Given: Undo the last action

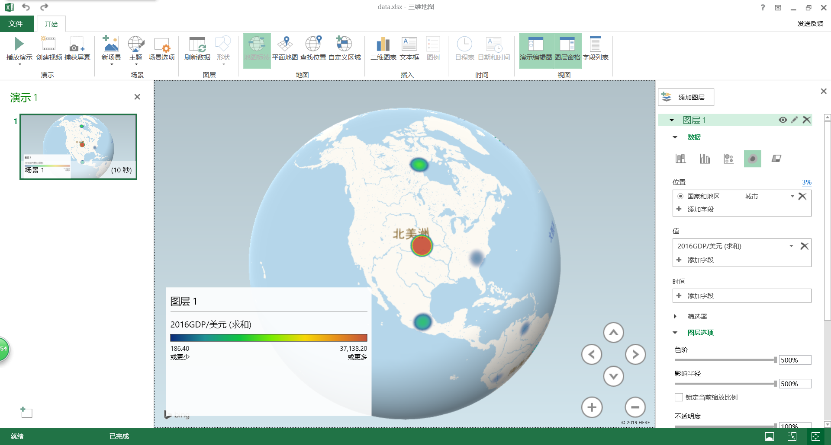Looking at the screenshot, I should [x=26, y=7].
